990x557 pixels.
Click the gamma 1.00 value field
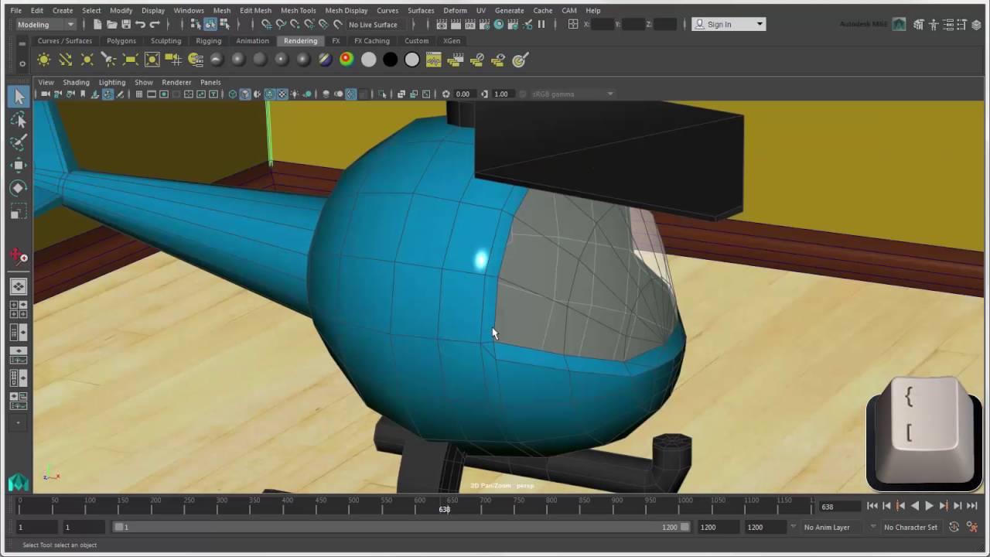coord(501,94)
